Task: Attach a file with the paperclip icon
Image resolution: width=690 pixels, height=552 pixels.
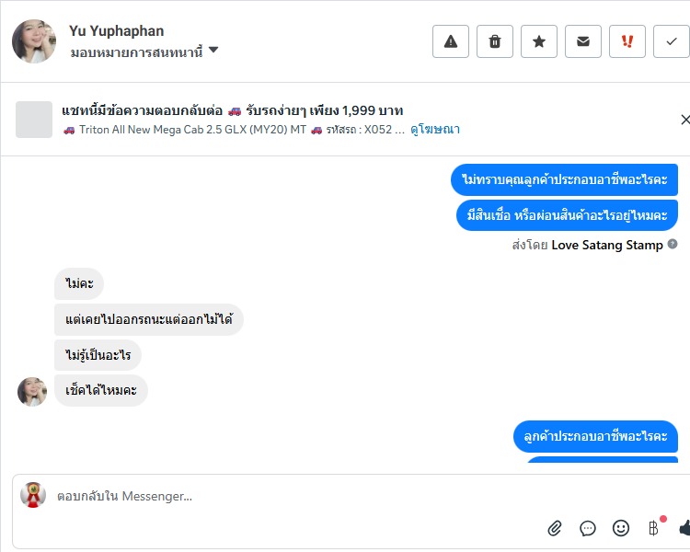Action: 555,528
